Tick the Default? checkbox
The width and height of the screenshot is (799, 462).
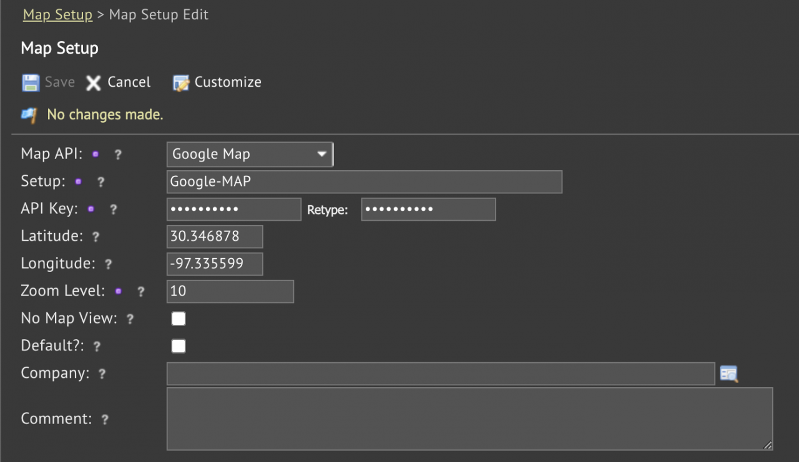point(179,346)
